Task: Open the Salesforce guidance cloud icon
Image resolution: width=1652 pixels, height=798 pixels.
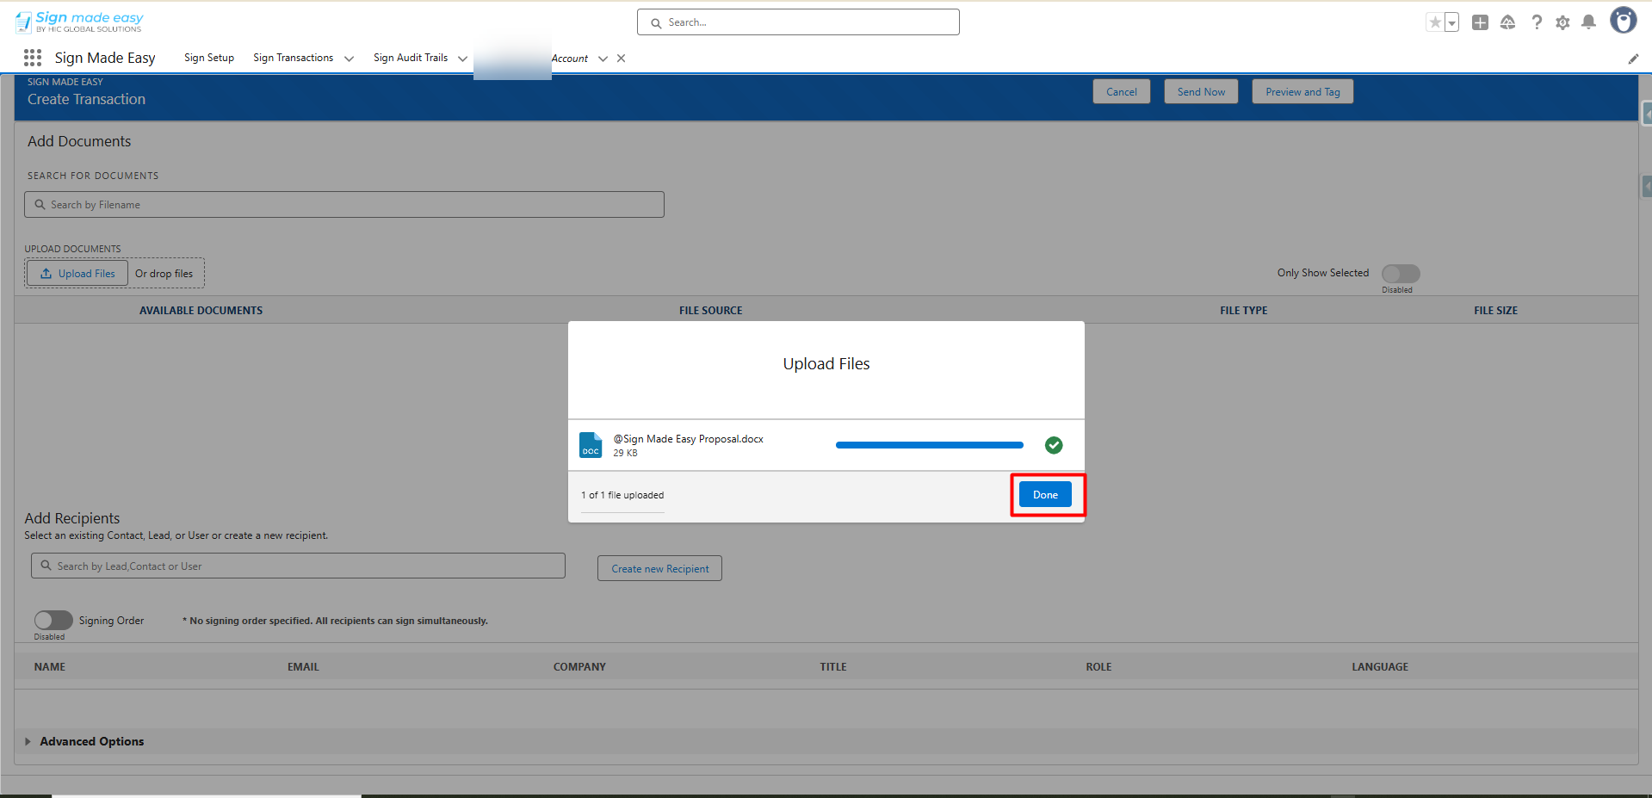Action: 1507,22
